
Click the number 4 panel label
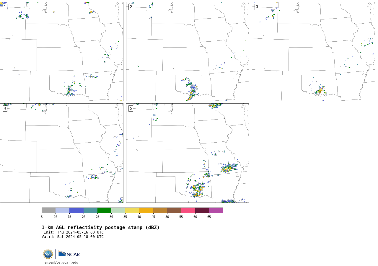[5, 108]
